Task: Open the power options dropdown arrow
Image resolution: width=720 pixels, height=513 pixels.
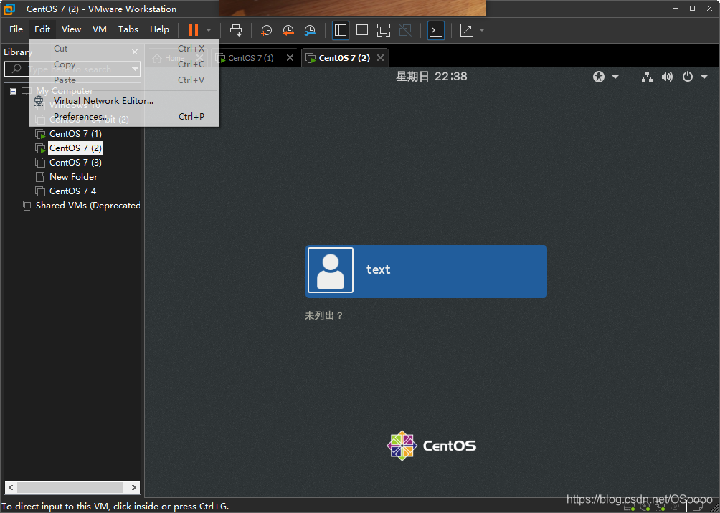Action: [209, 30]
